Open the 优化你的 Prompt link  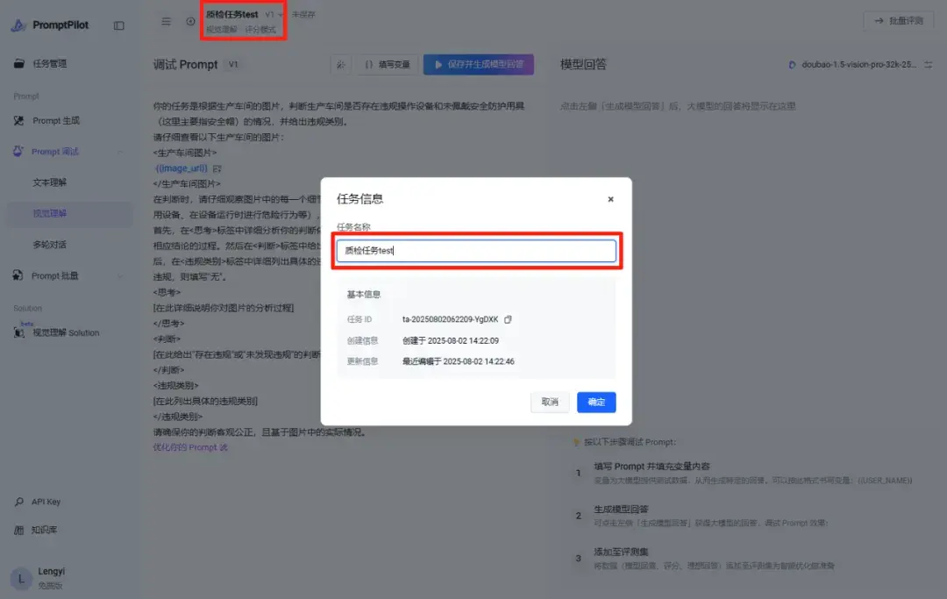(190, 447)
